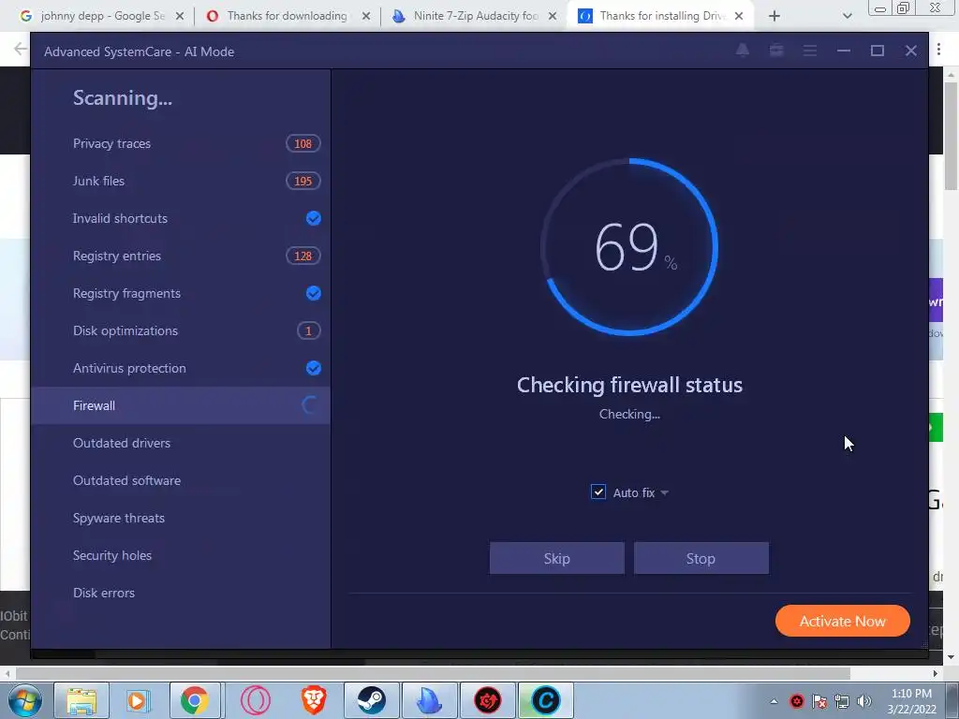The image size is (959, 719).
Task: Open the red Driver Booster taskbar icon
Action: tap(487, 700)
